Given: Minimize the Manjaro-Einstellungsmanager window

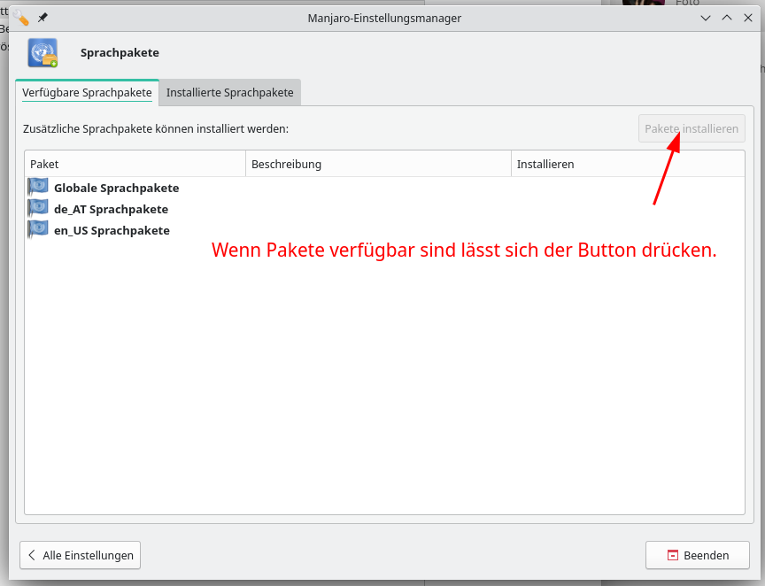Looking at the screenshot, I should click(706, 18).
